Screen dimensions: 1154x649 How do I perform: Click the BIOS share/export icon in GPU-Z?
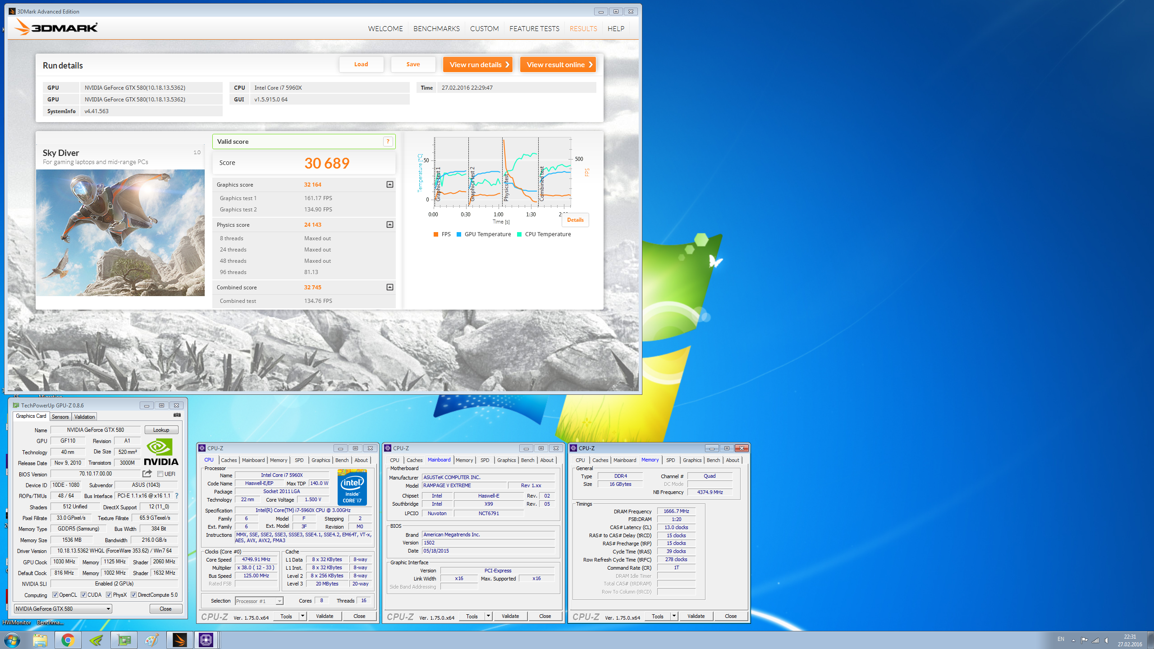coord(147,474)
